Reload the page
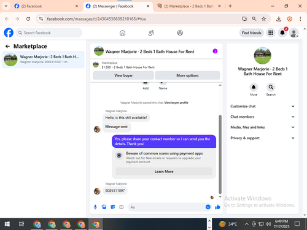This screenshot has height=230, width=307. (x=28, y=19)
